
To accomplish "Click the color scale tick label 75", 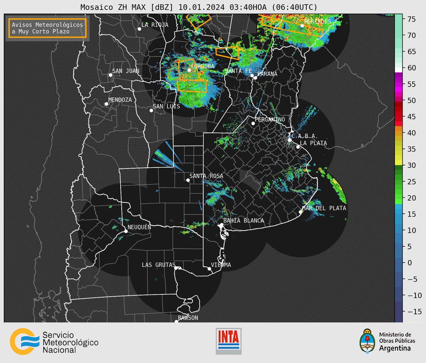I will pos(411,19).
